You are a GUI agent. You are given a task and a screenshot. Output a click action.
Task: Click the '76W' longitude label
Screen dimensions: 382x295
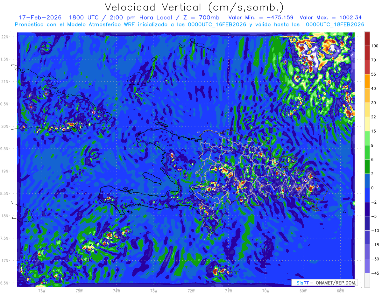pyautogui.click(x=42, y=291)
